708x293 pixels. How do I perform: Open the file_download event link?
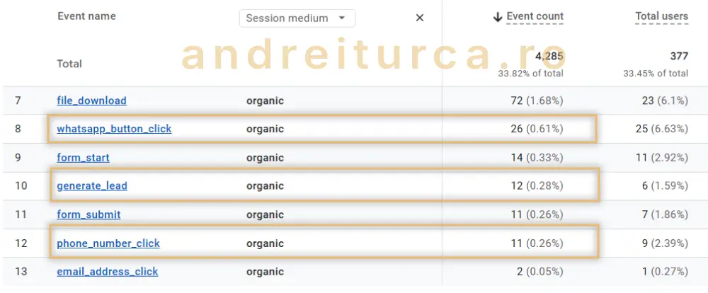click(x=91, y=100)
